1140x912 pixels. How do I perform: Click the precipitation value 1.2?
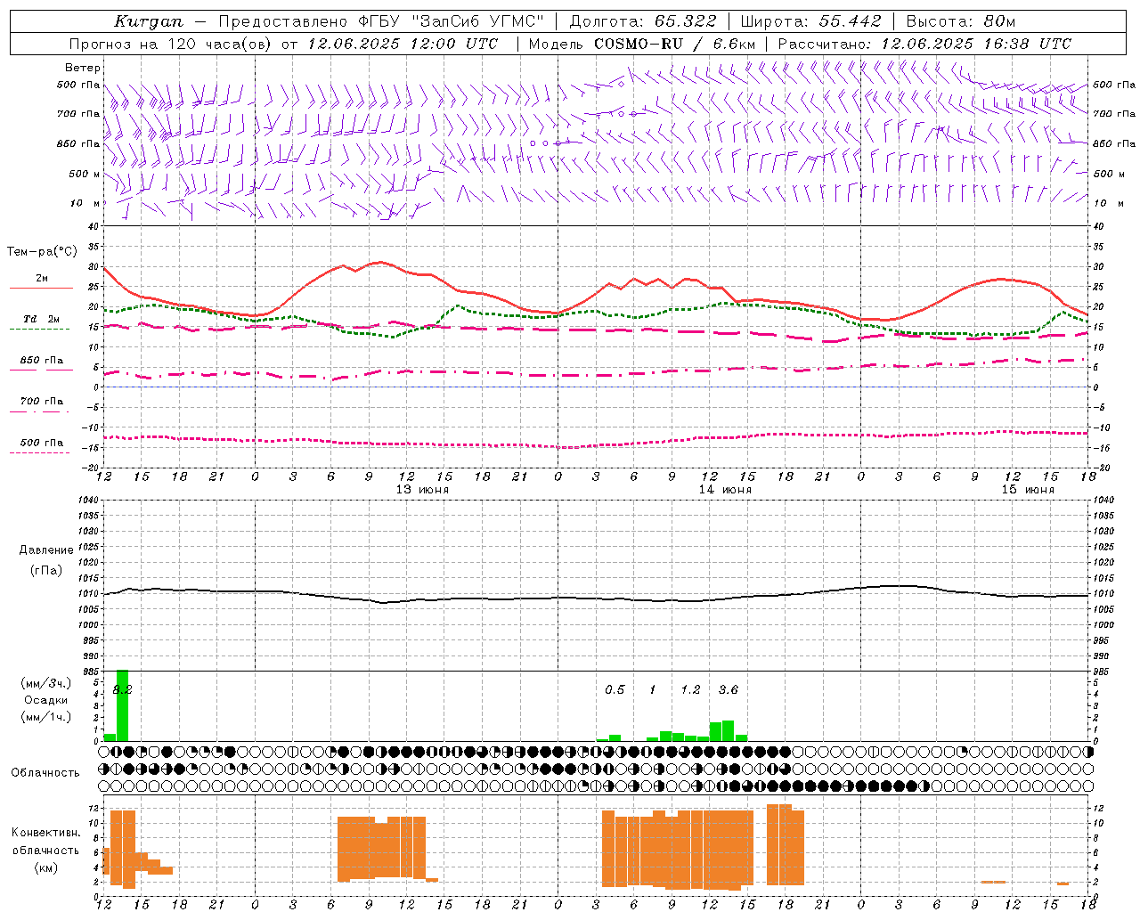(x=690, y=689)
